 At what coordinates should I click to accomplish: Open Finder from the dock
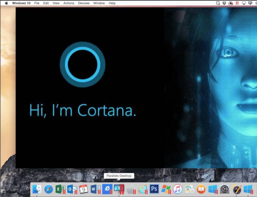(37, 189)
